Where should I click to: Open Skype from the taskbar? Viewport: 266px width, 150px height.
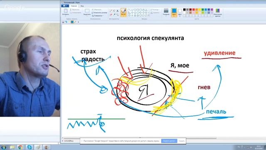click(30, 147)
